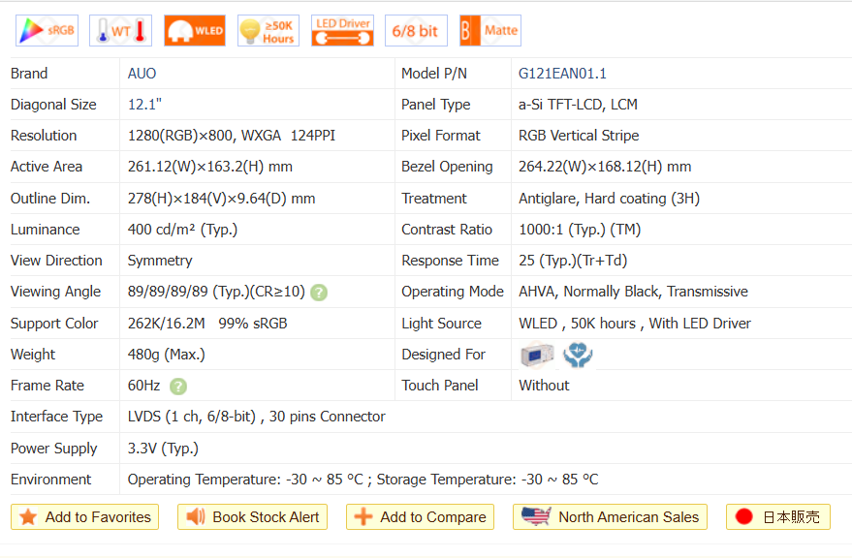Select the G121EAN01.1 model number text
The height and width of the screenshot is (558, 852).
point(562,74)
